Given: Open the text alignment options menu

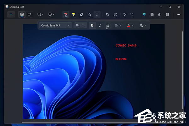Looking at the screenshot, I should click(x=118, y=25).
